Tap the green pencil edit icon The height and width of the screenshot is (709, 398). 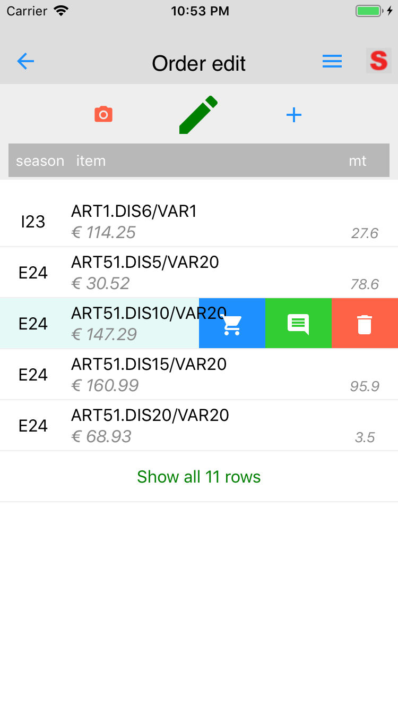click(198, 114)
